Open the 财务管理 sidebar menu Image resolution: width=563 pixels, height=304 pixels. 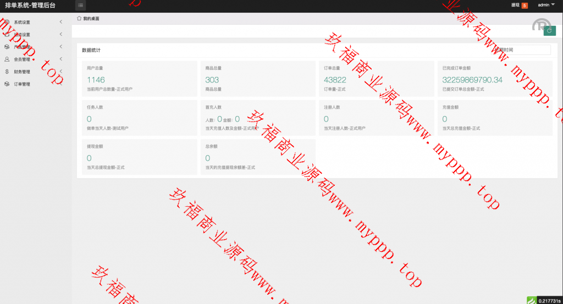click(22, 72)
